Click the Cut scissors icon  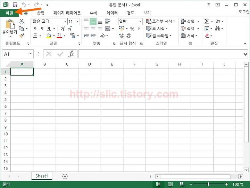(x=22, y=21)
